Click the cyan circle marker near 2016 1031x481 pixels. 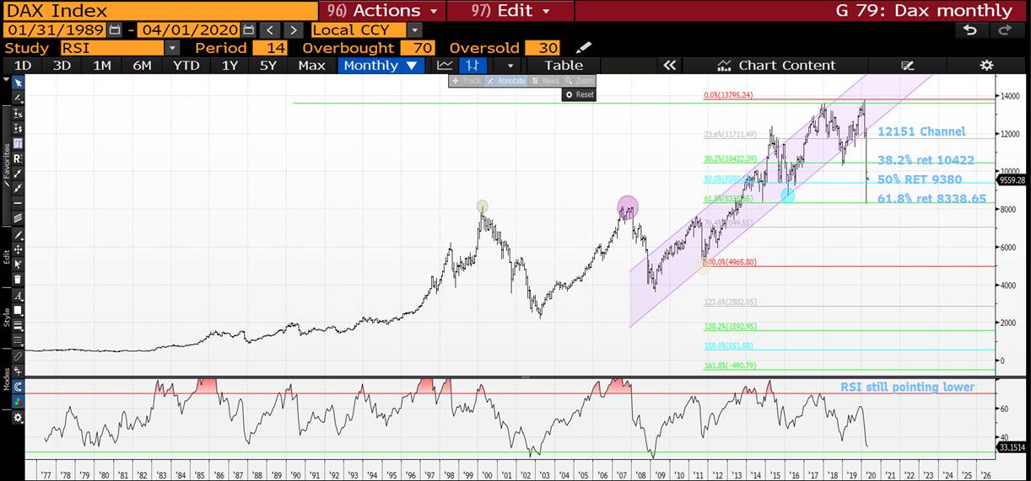point(787,195)
